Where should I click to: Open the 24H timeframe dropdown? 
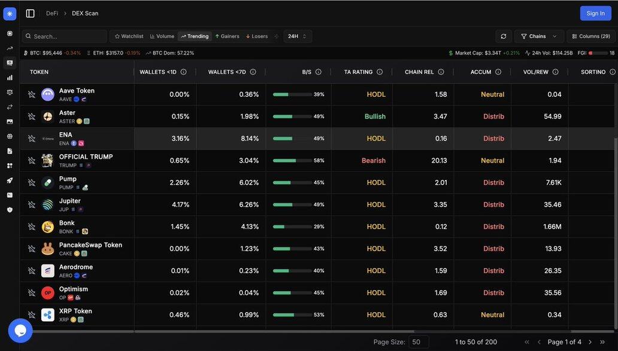297,36
